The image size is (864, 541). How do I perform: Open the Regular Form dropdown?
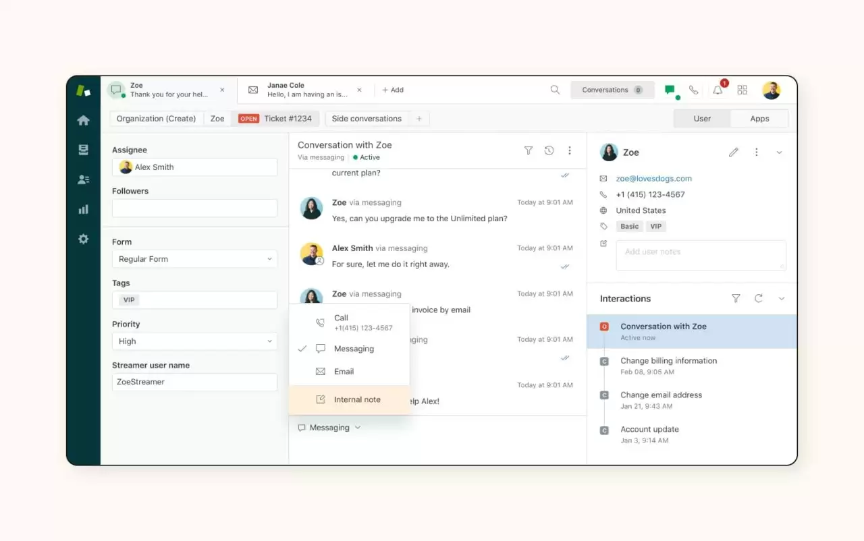194,259
